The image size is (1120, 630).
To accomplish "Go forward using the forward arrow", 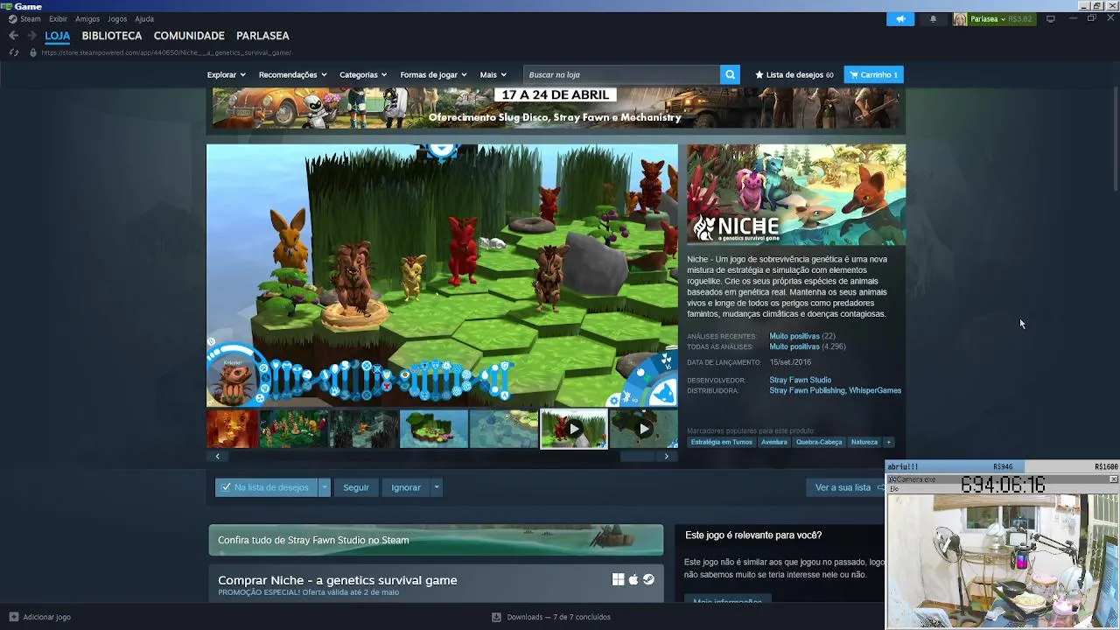I will pos(31,36).
